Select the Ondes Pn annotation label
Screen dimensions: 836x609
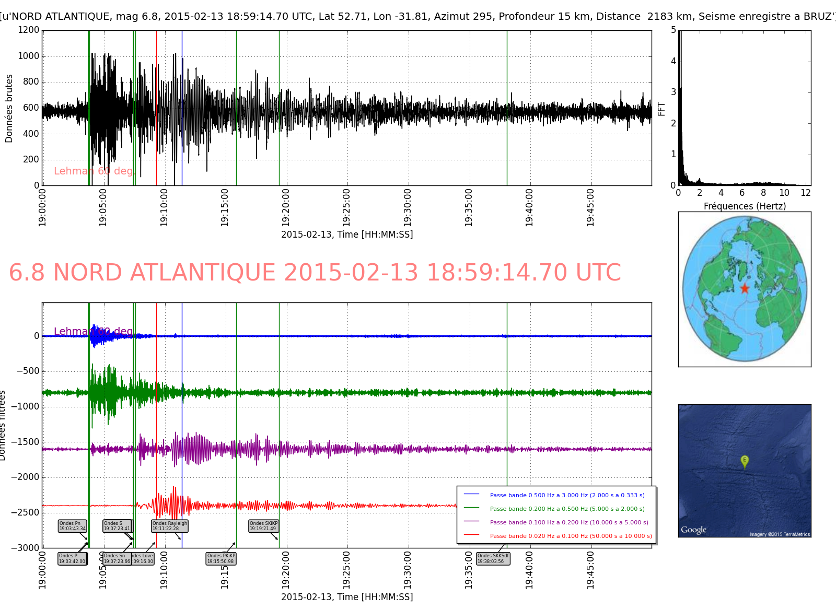[x=72, y=526]
